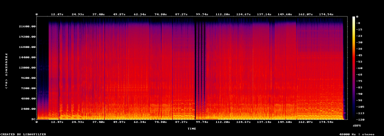Screen dimensions: 384x136
Task: Click the 7200.00 frequency axis label
Action: click(x=28, y=88)
